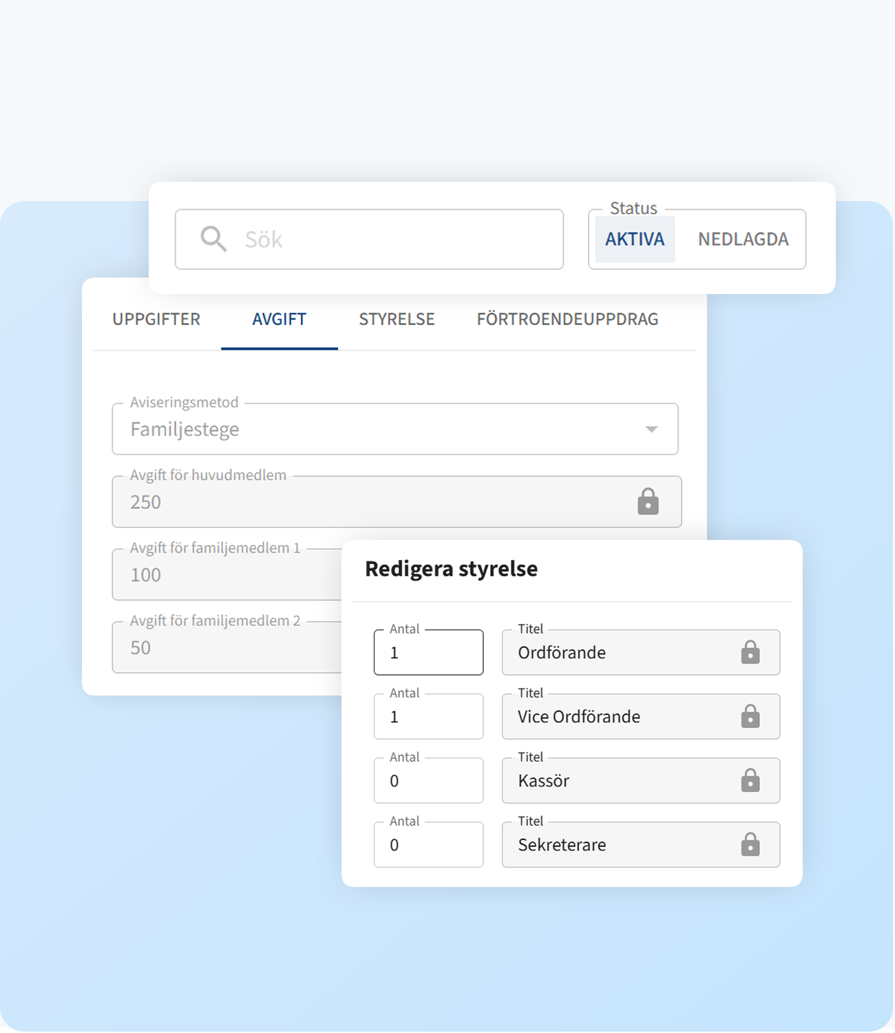The height and width of the screenshot is (1033, 895).
Task: Click the Antal field for Ordförande
Action: (428, 652)
